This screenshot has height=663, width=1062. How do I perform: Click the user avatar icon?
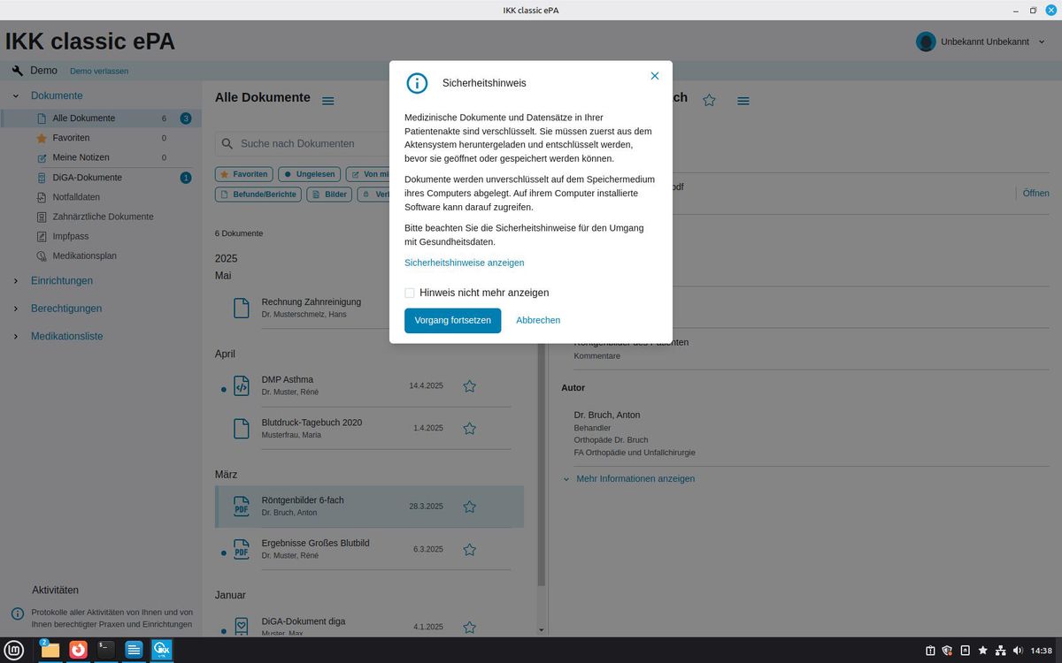(x=926, y=42)
